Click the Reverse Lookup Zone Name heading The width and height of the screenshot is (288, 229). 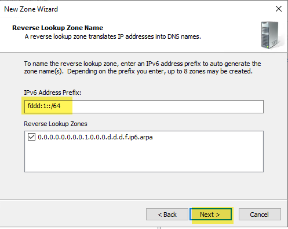[57, 28]
